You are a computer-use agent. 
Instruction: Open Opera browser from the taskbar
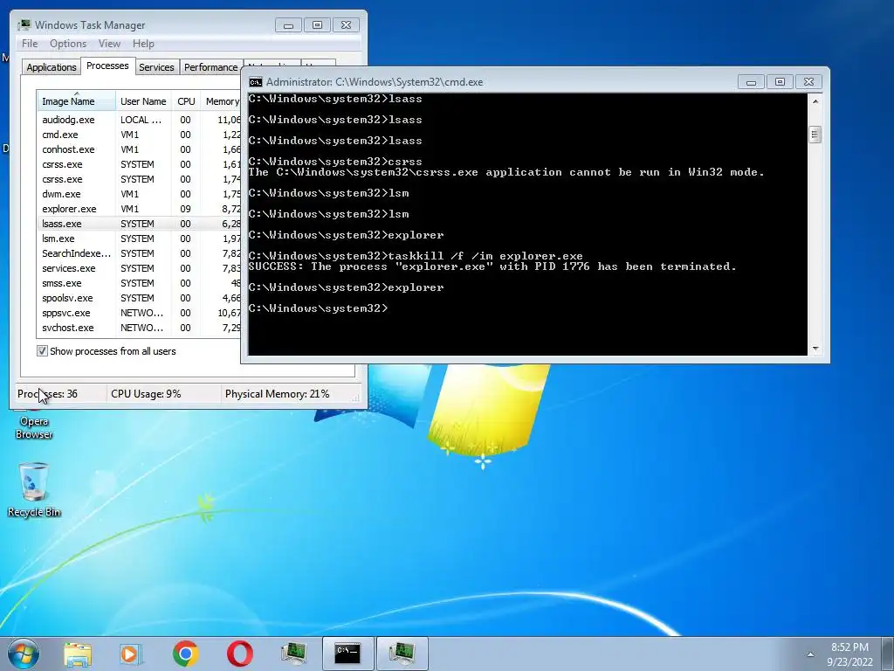240,654
